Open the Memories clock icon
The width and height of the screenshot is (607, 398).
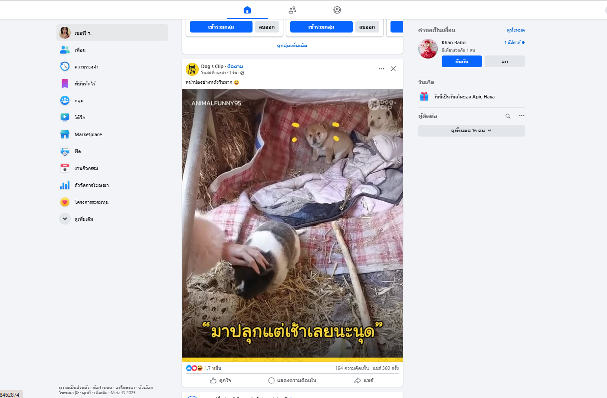65,66
